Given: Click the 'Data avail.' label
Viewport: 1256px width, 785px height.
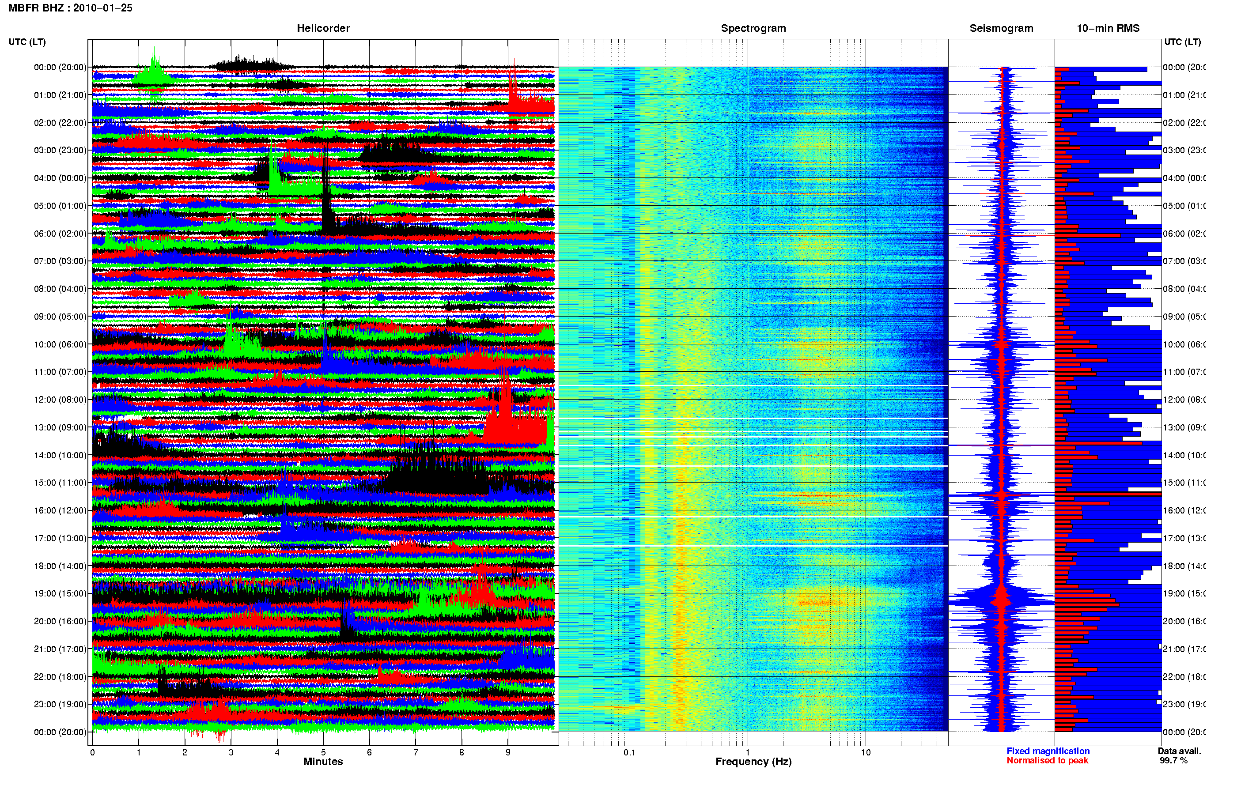Looking at the screenshot, I should (x=1179, y=751).
